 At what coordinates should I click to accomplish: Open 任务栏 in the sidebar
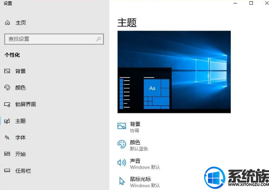(23, 171)
